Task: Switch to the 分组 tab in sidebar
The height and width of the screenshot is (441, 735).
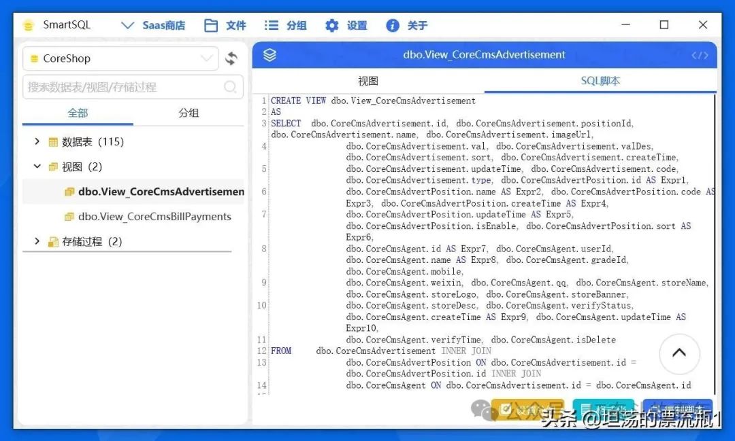Action: [x=189, y=113]
